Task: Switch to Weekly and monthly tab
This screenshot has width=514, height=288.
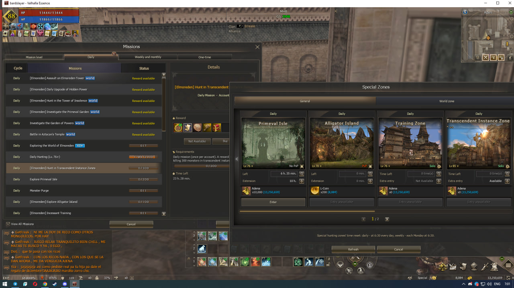Action: (148, 57)
